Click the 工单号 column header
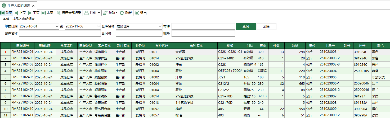Viewport: 390px width, 118px height. click(x=330, y=45)
